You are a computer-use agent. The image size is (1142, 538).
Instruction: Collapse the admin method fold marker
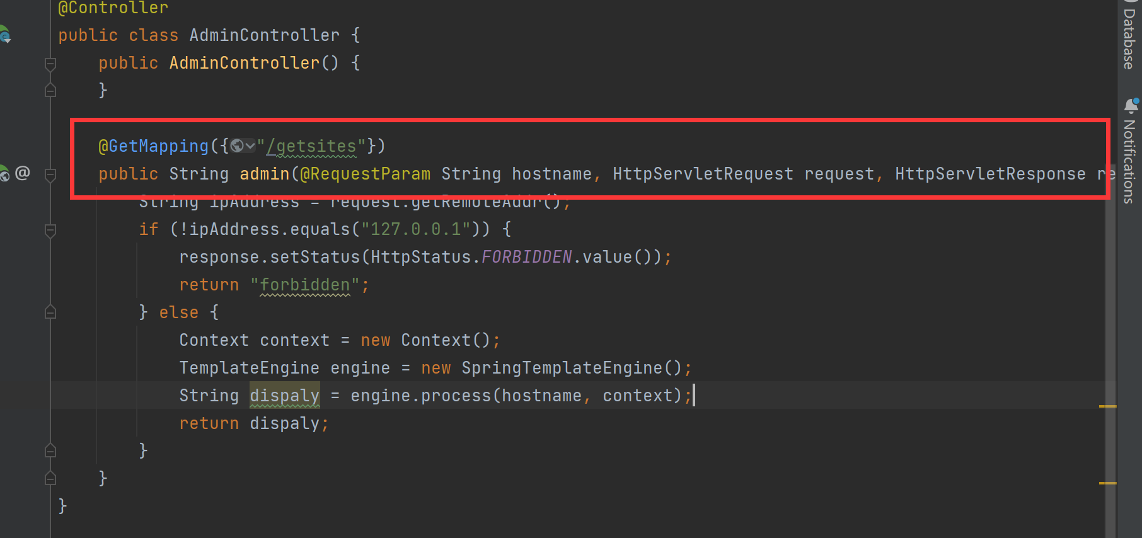click(50, 174)
